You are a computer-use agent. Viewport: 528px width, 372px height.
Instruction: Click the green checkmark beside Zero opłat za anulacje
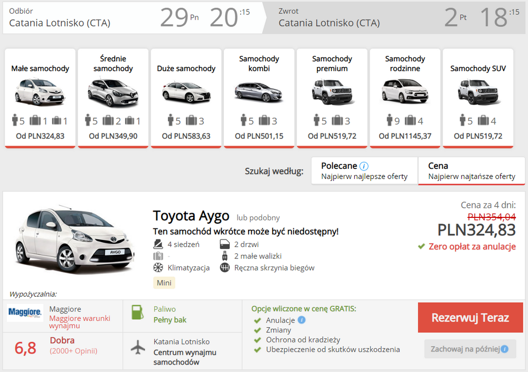[421, 246]
